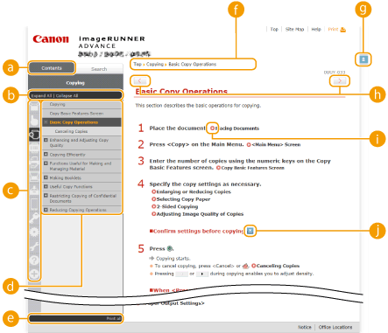Click the next page arrow button

point(340,80)
